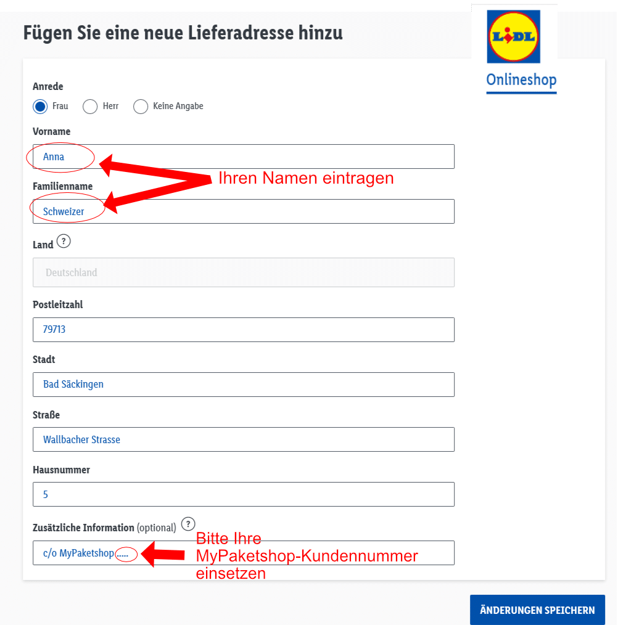Open help icon beside Zusätzliche Information
618x625 pixels.
(188, 524)
